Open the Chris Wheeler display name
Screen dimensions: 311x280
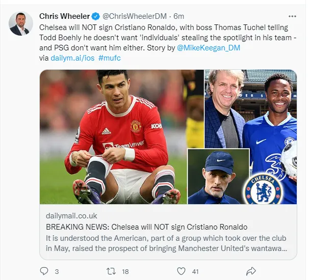[65, 16]
